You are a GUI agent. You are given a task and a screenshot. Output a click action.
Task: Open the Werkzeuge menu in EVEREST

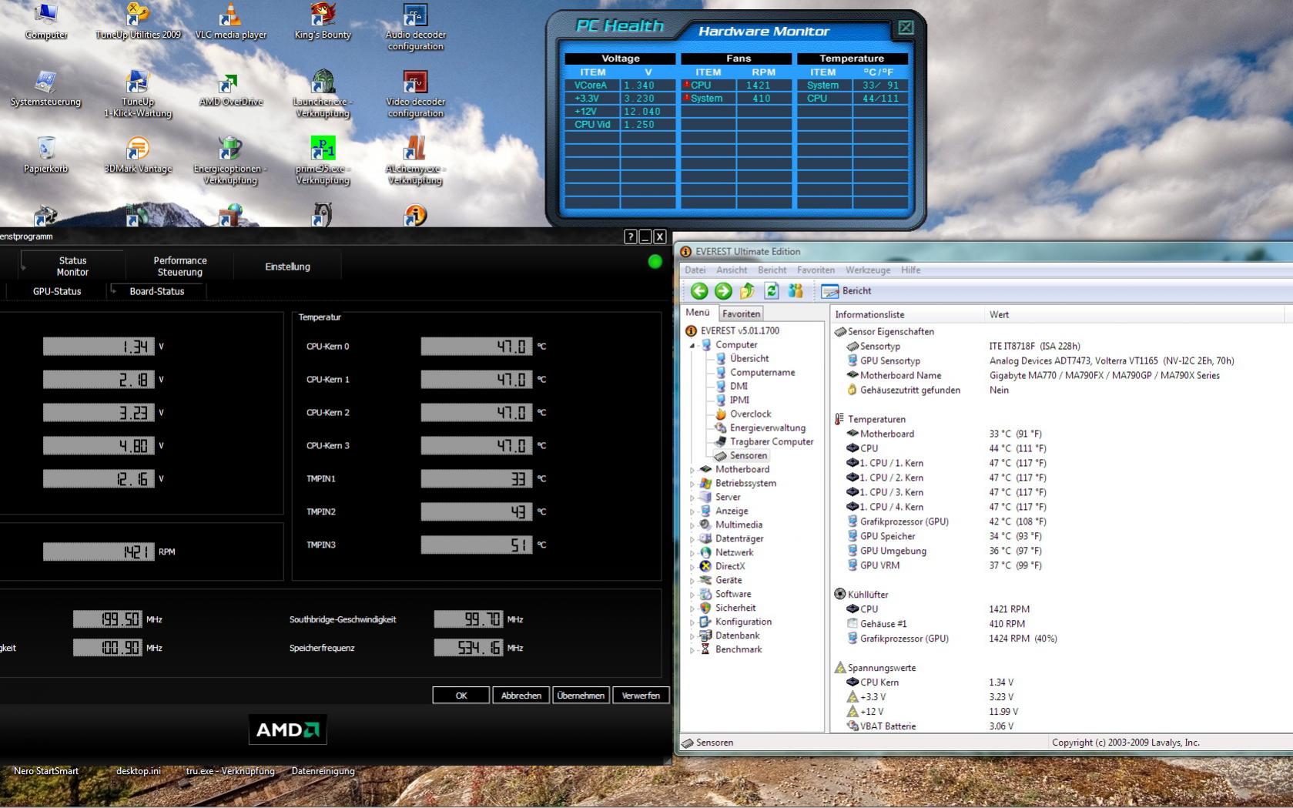click(x=868, y=270)
